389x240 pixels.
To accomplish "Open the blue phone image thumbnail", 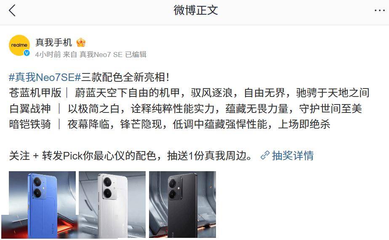I will click(x=42, y=204).
